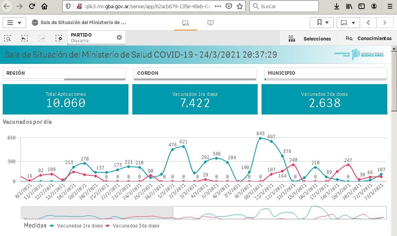Open the smart search tool
The height and width of the screenshot is (236, 397).
(x=8, y=38)
